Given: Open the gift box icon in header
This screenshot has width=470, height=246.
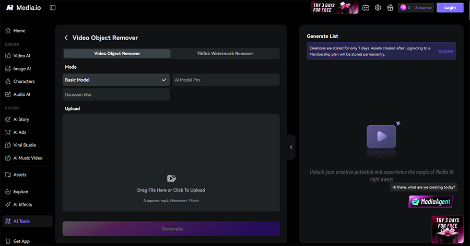Looking at the screenshot, I should (390, 8).
